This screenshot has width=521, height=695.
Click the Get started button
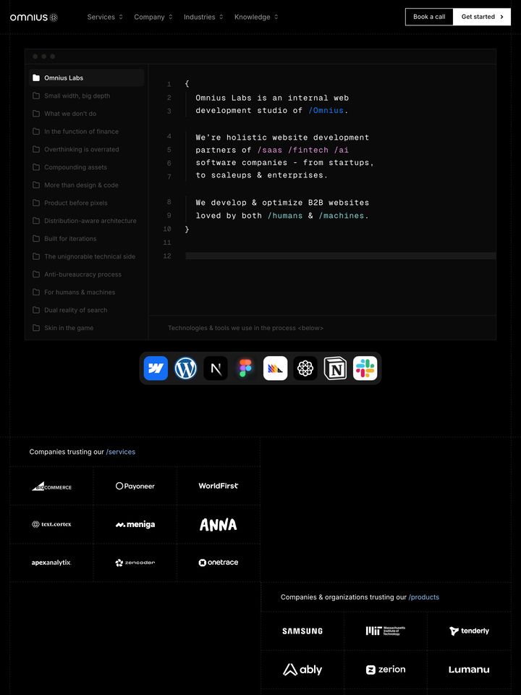tap(482, 17)
